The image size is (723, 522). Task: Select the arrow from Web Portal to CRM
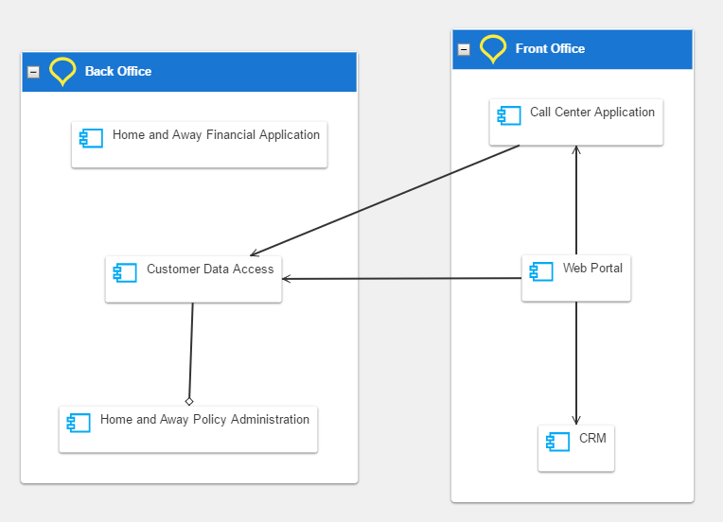[x=576, y=363]
